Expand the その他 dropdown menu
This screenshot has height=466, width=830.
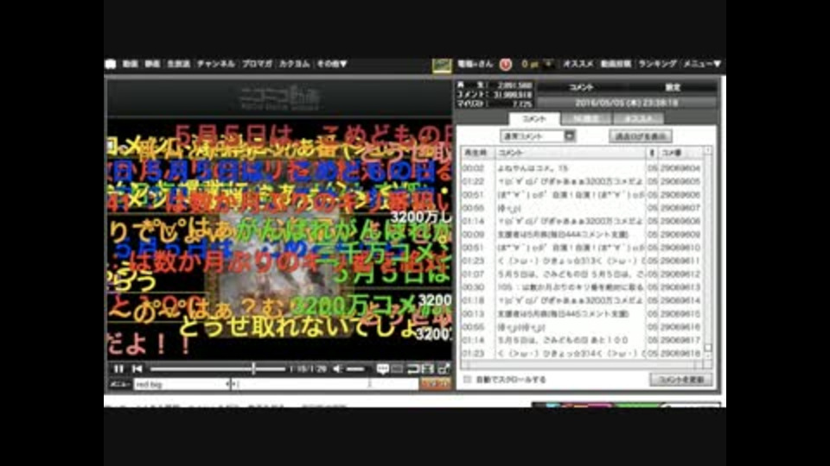332,64
